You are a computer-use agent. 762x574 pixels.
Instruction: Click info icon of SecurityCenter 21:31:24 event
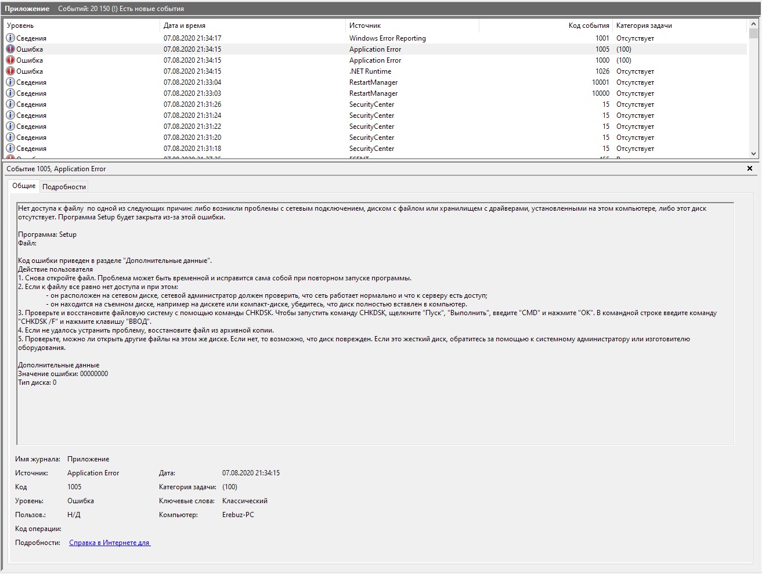10,115
